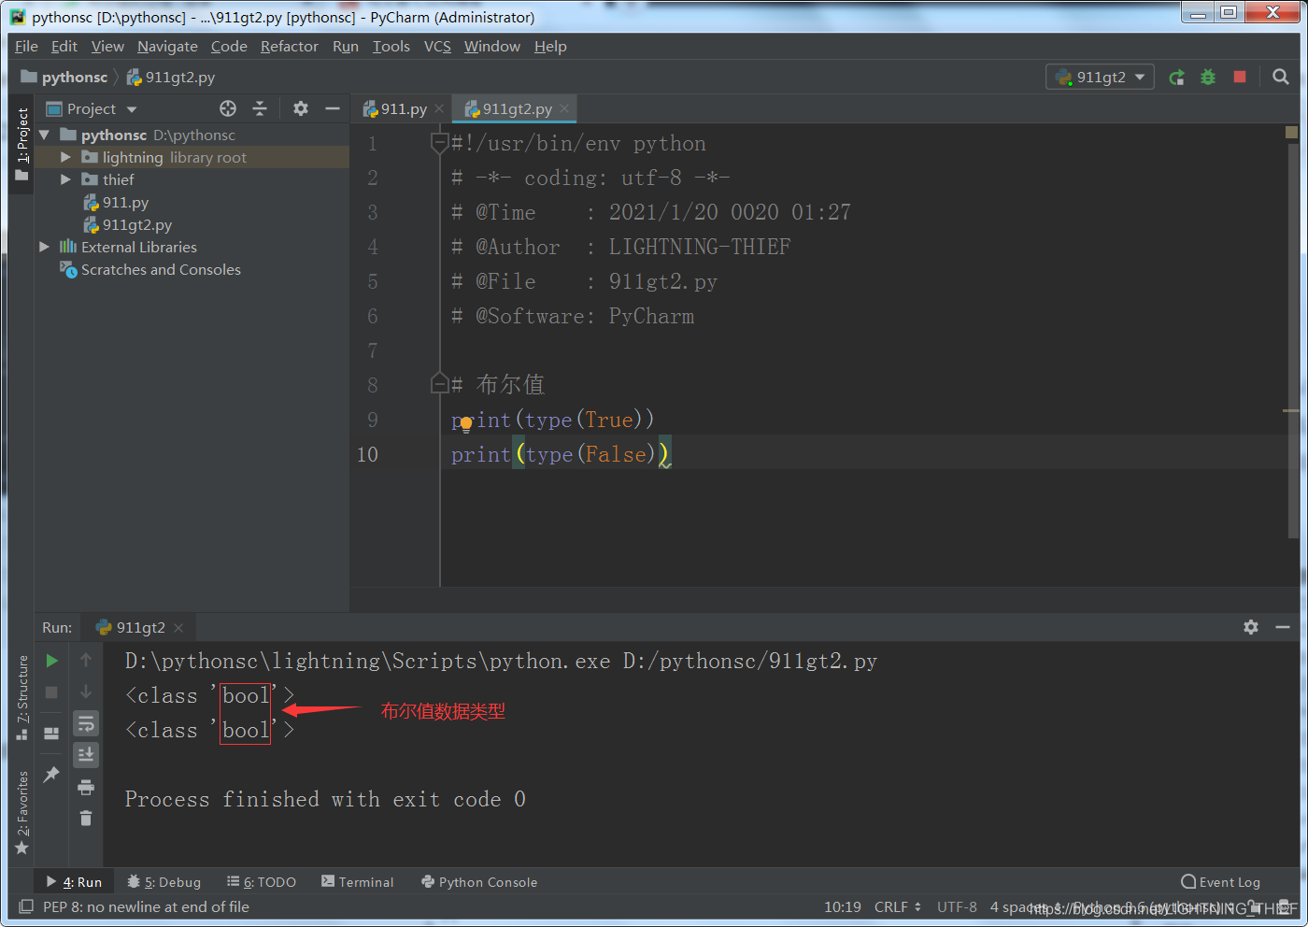Screen dimensions: 1308x927
Task: Click the Down the Stack Trace arrow
Action: pyautogui.click(x=86, y=692)
